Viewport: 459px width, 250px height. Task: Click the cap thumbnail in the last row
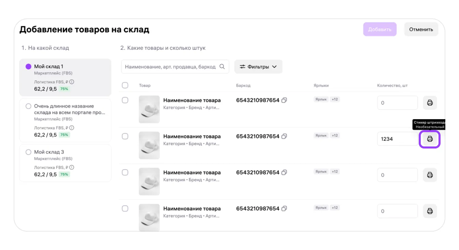pos(149,216)
